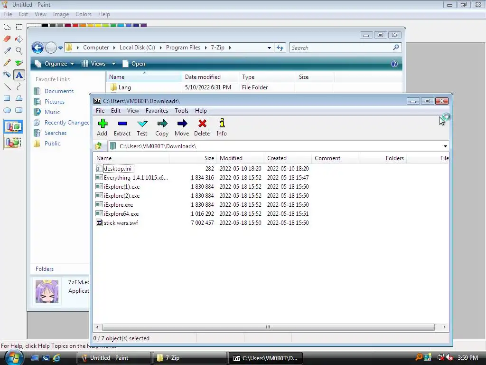Expand the breadcrumb arrow after Local Disk (C:)
Viewport: 486px width, 365px height.
pyautogui.click(x=160, y=48)
